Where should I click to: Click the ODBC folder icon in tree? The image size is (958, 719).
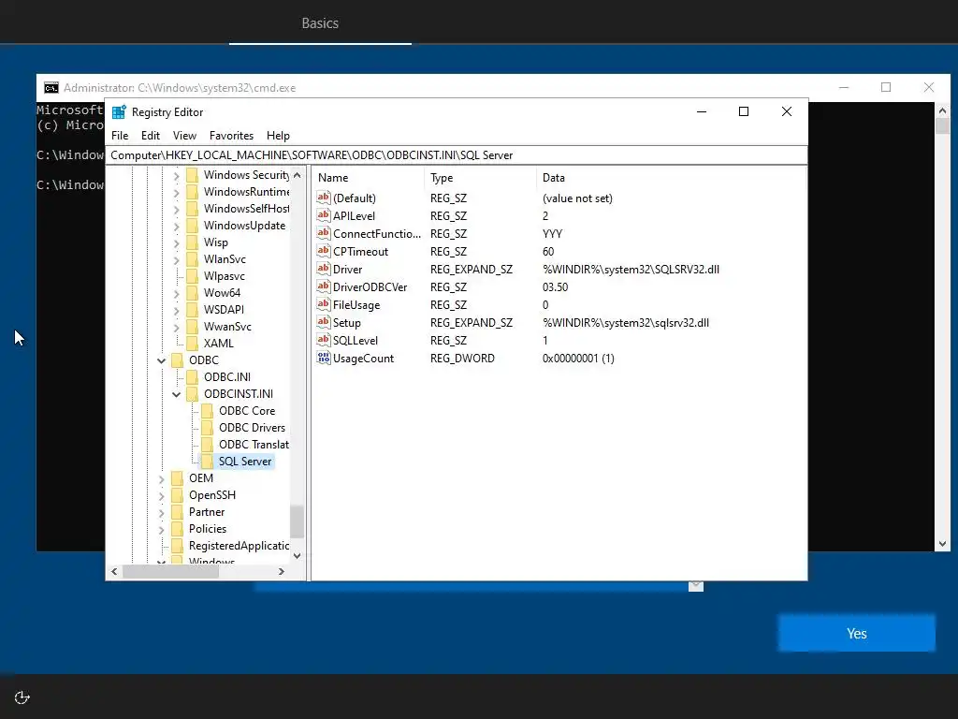[177, 360]
